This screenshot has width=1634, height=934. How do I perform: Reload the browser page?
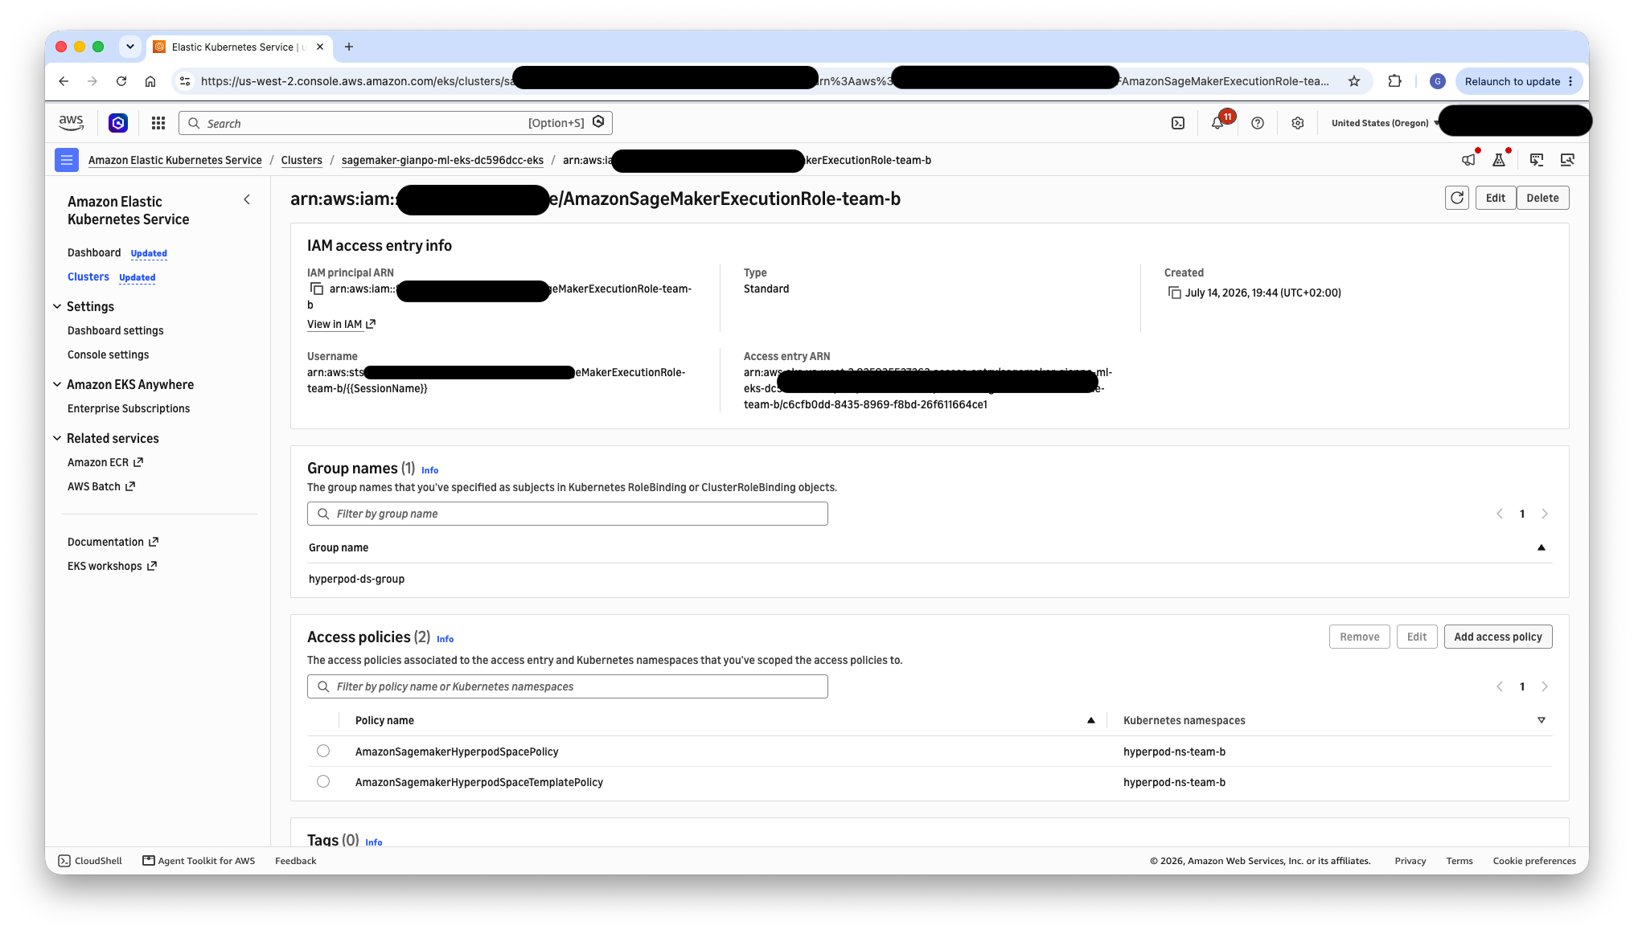(121, 81)
